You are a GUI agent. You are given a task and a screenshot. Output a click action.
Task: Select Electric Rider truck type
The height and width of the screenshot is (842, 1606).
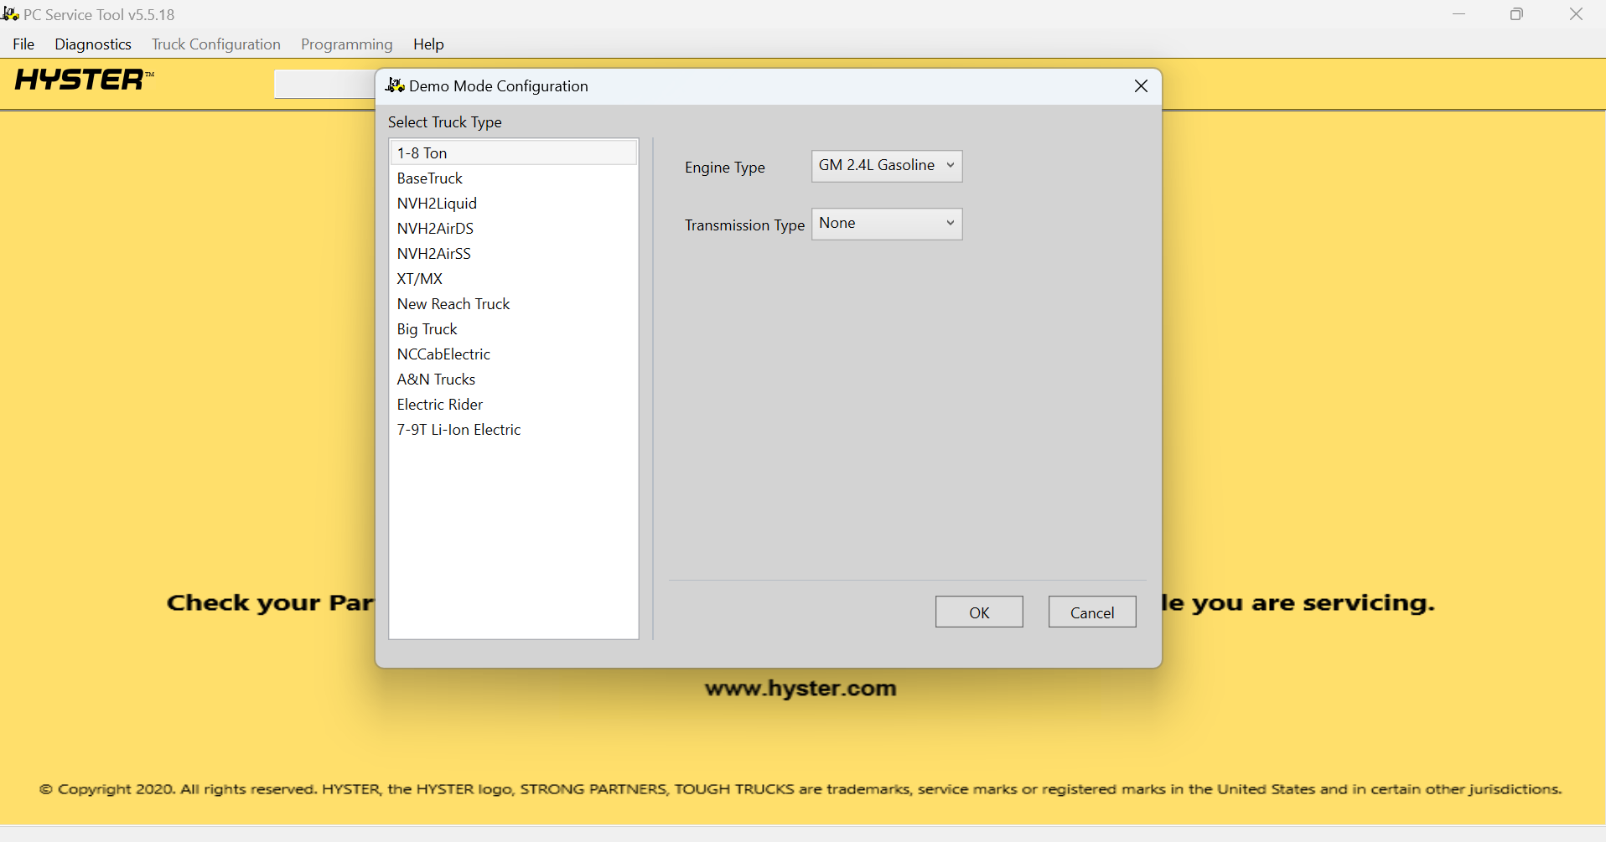click(x=513, y=404)
